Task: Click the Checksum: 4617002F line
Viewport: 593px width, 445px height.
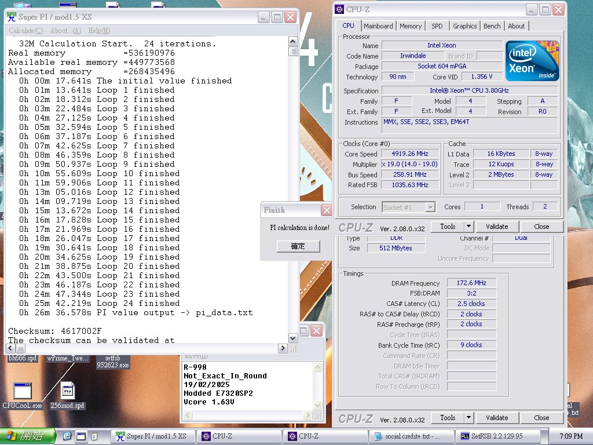Action: coord(55,331)
